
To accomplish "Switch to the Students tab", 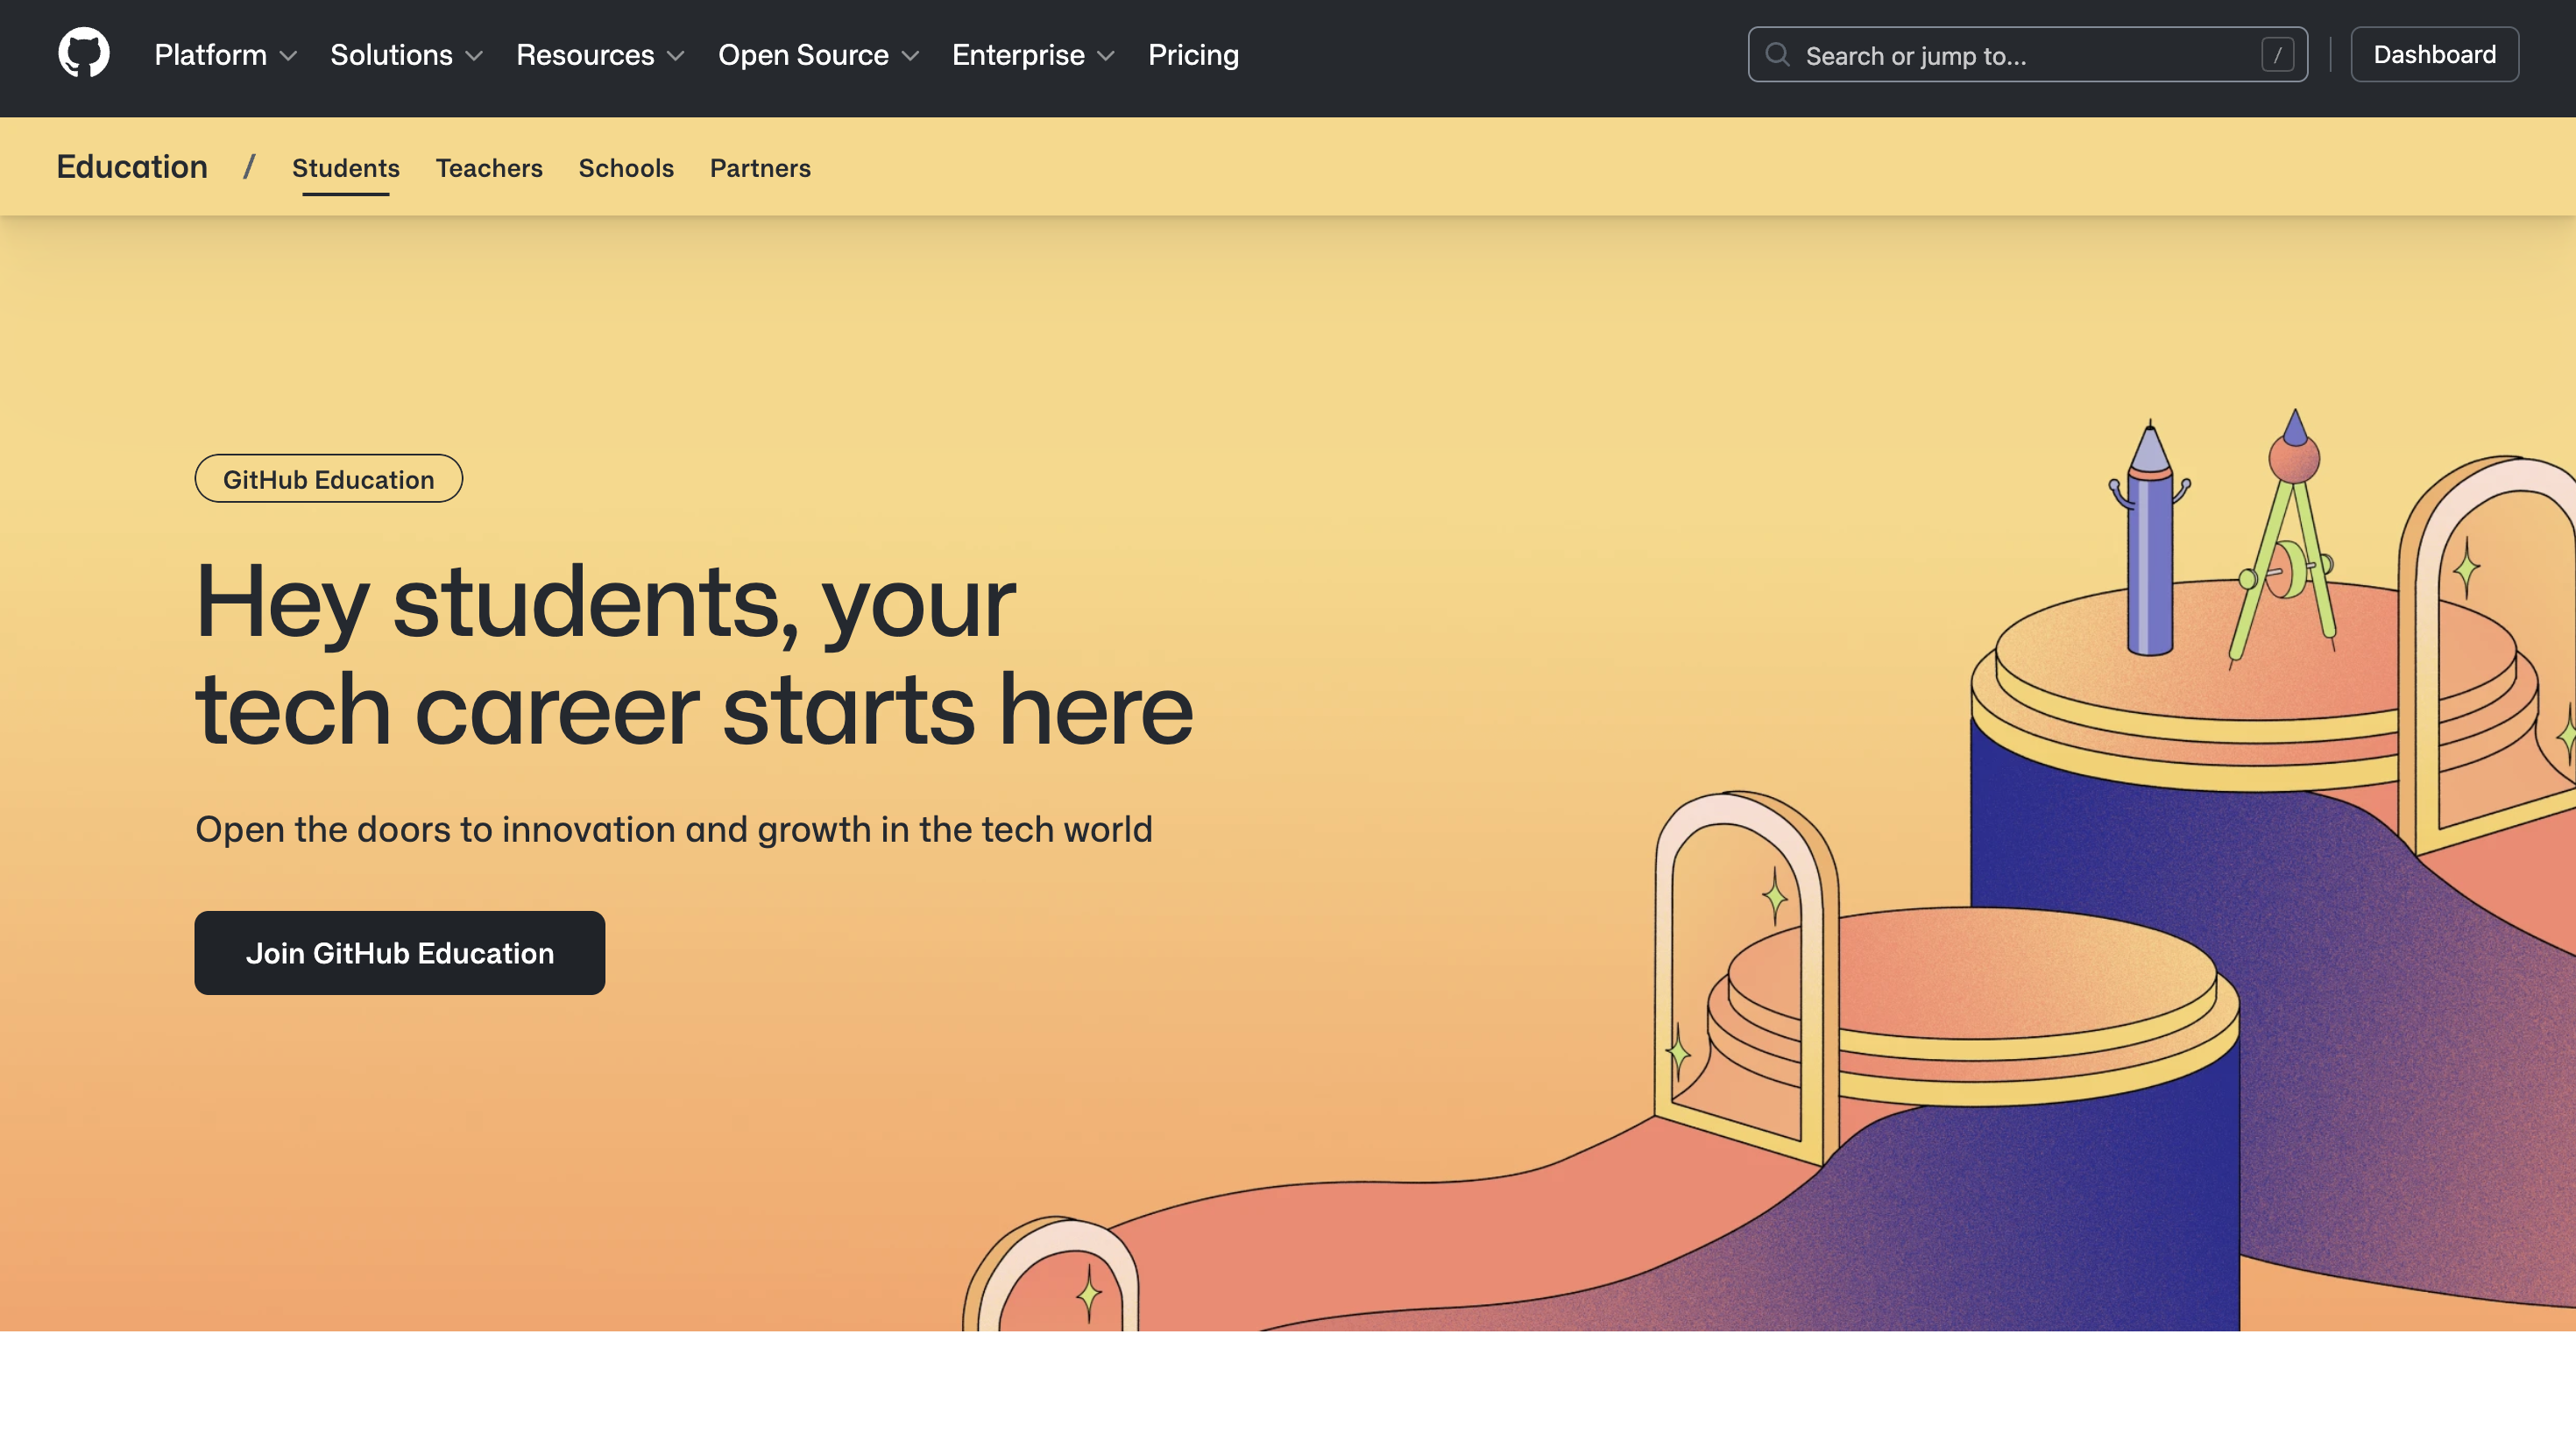I will tap(346, 168).
